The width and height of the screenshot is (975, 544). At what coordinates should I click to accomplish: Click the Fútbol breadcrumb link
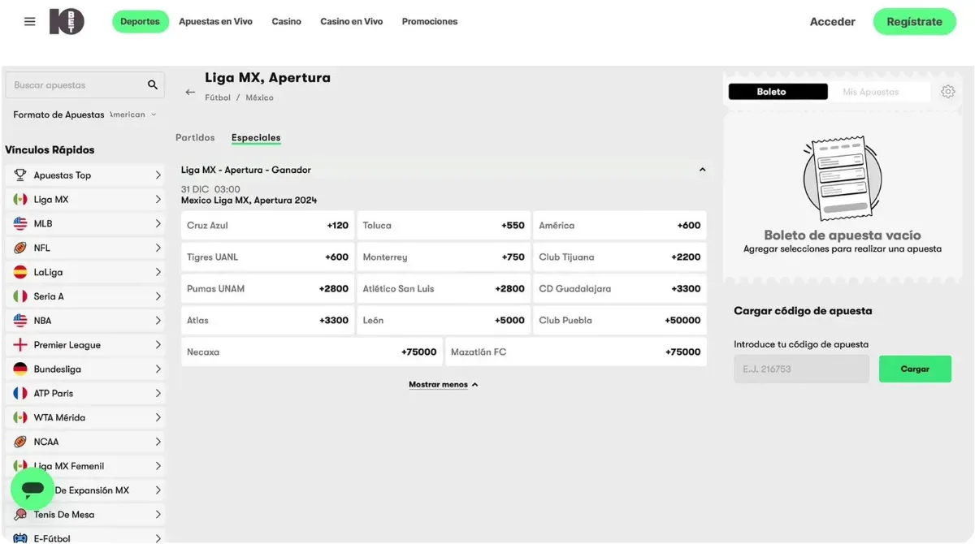click(218, 97)
